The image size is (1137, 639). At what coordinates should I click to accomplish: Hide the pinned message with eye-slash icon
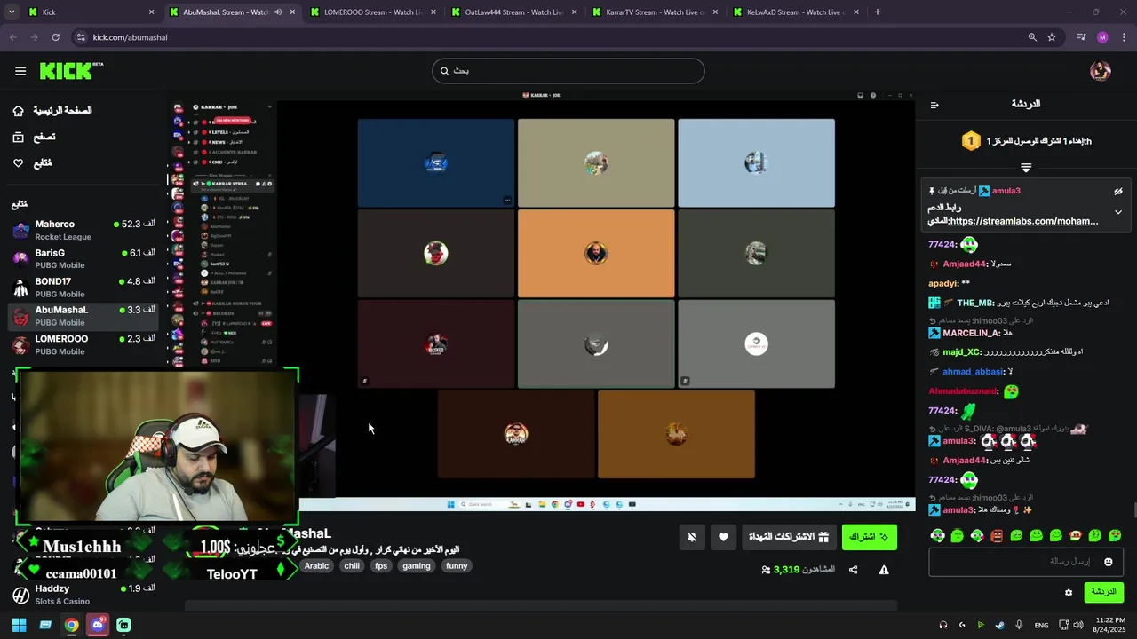click(1118, 191)
